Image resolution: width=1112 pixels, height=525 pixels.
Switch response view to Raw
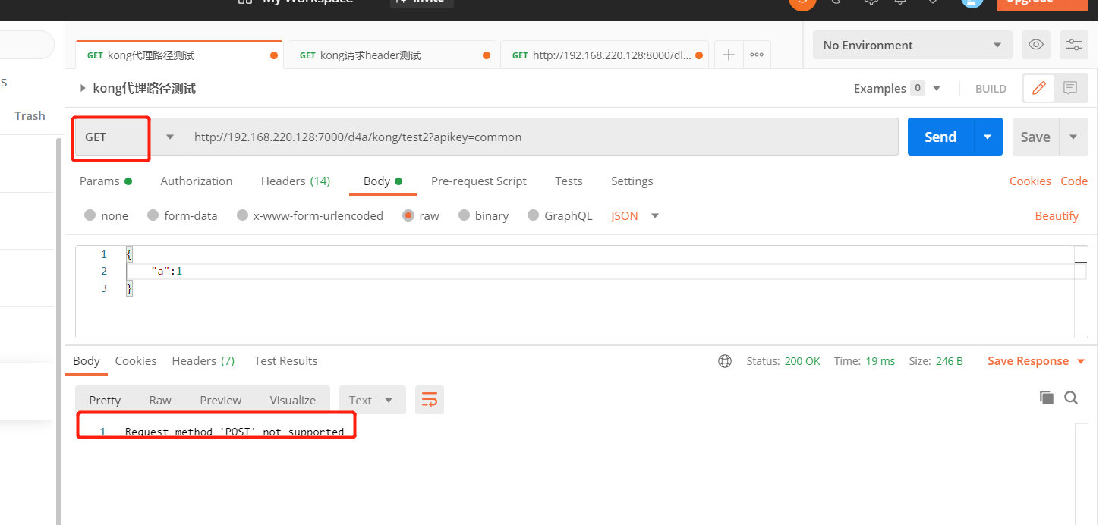click(x=160, y=400)
